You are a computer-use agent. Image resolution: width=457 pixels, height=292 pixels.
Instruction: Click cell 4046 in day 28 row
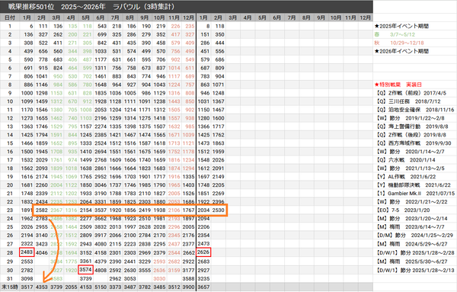point(42,252)
